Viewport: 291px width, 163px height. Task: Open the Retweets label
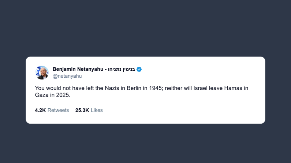(x=58, y=110)
